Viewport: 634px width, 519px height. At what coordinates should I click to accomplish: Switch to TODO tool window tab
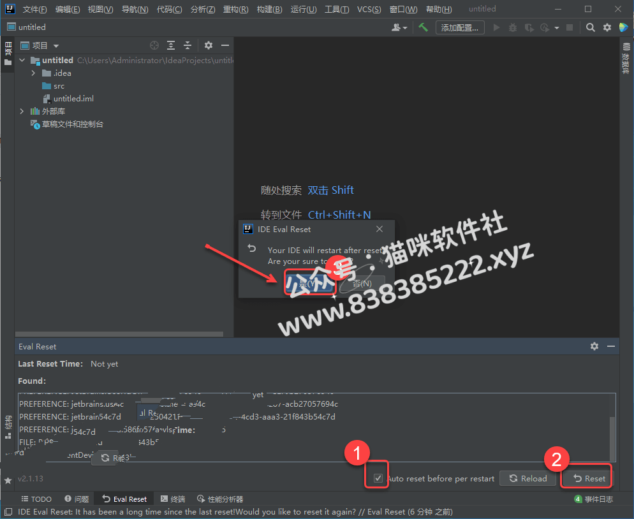pyautogui.click(x=36, y=499)
